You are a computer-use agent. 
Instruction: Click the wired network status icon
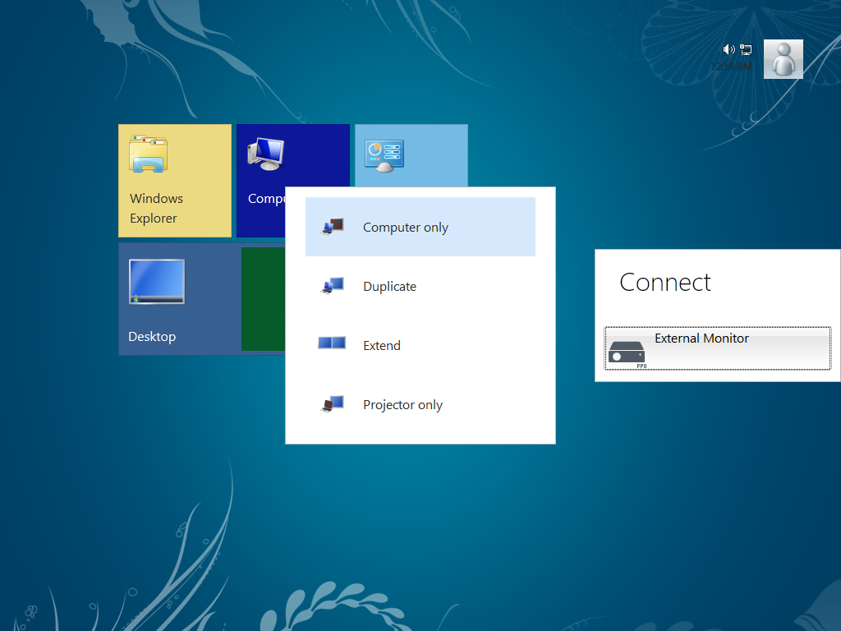(x=746, y=49)
